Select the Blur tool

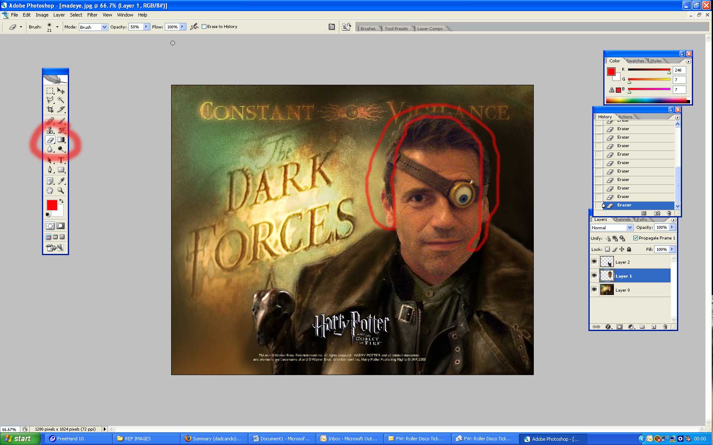[50, 149]
